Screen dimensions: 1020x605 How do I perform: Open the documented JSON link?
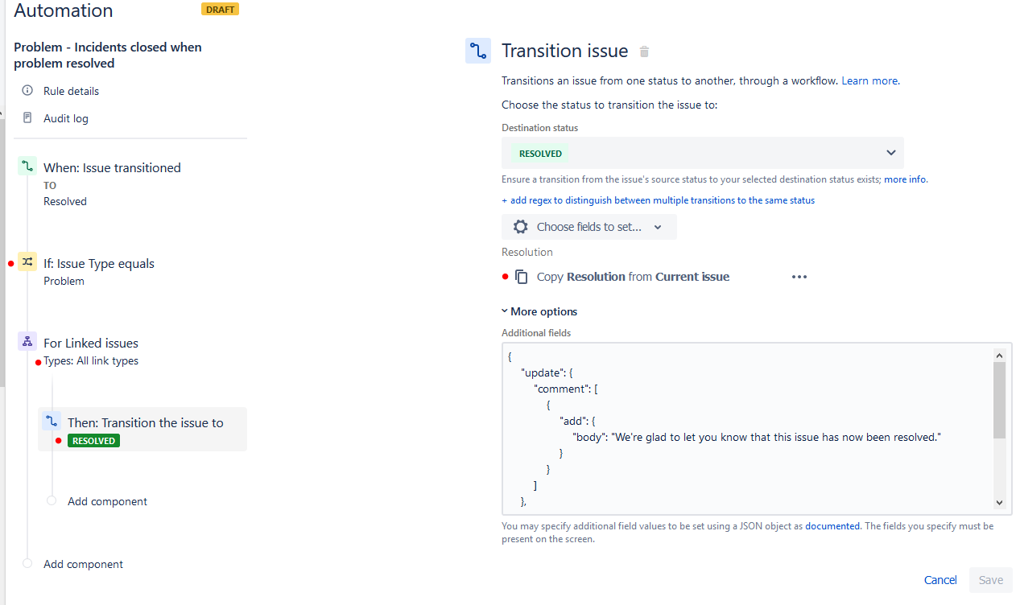(x=832, y=526)
